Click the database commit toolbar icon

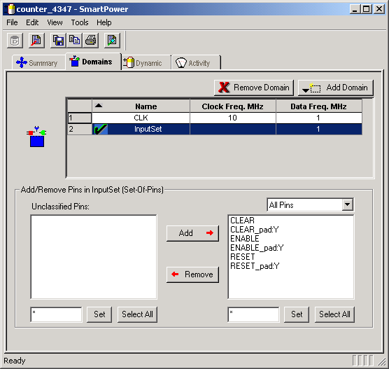15,41
